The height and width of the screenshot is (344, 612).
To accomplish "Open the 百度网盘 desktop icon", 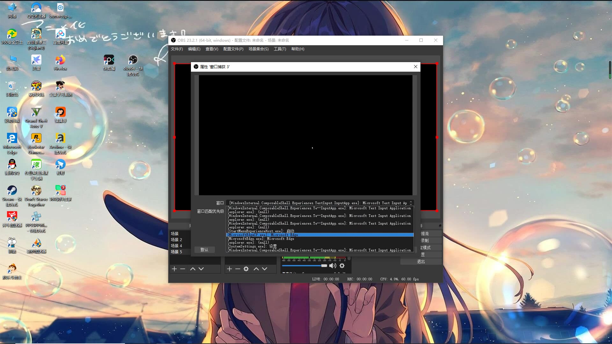I will [61, 37].
